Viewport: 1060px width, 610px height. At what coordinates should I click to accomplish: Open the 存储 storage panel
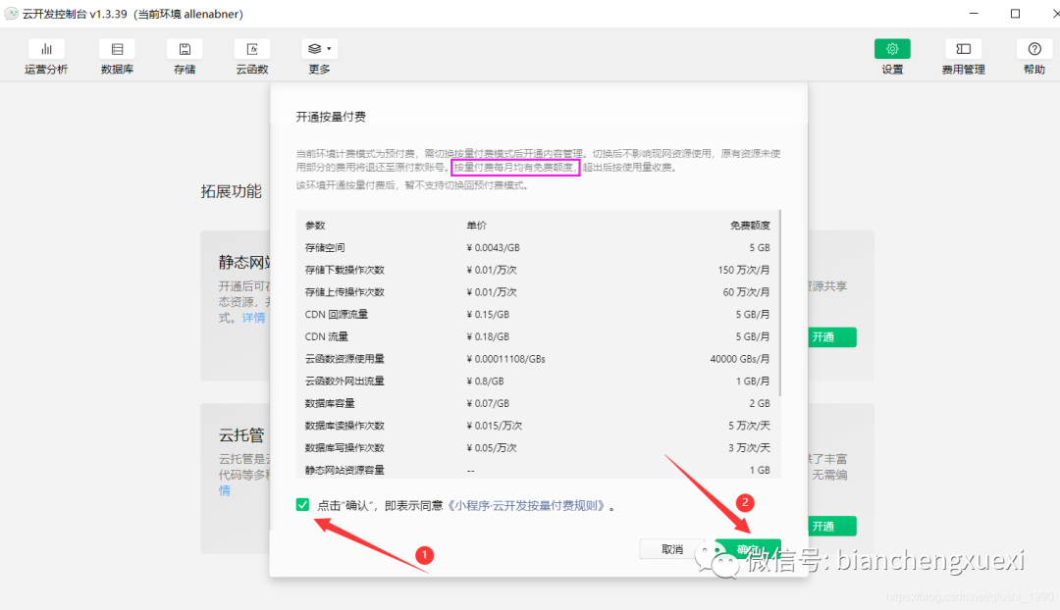click(185, 57)
